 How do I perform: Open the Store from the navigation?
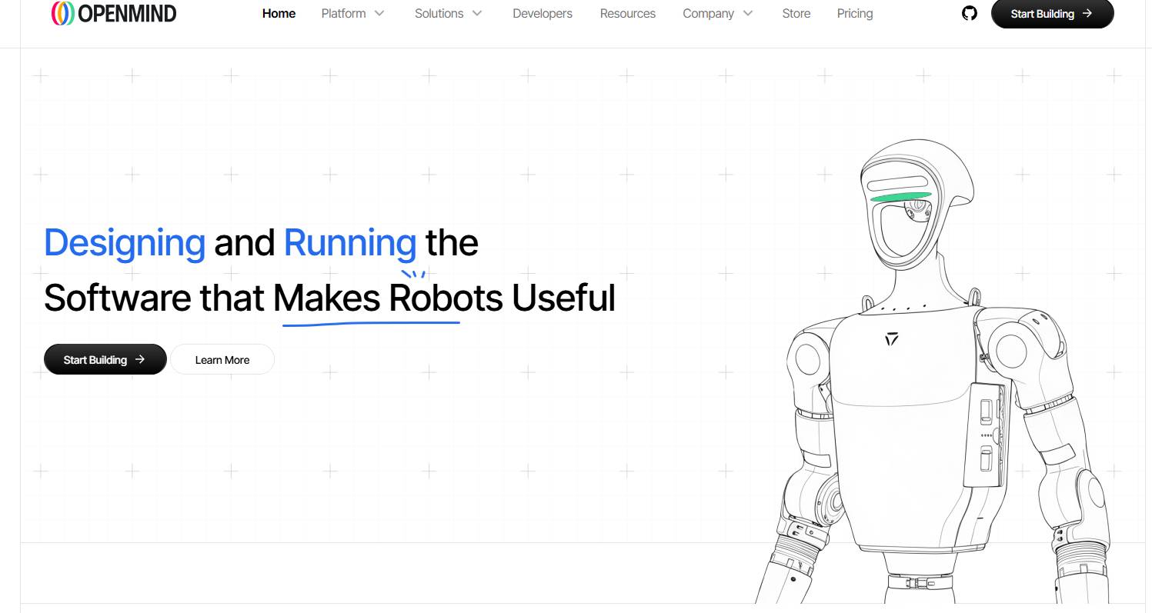[796, 13]
